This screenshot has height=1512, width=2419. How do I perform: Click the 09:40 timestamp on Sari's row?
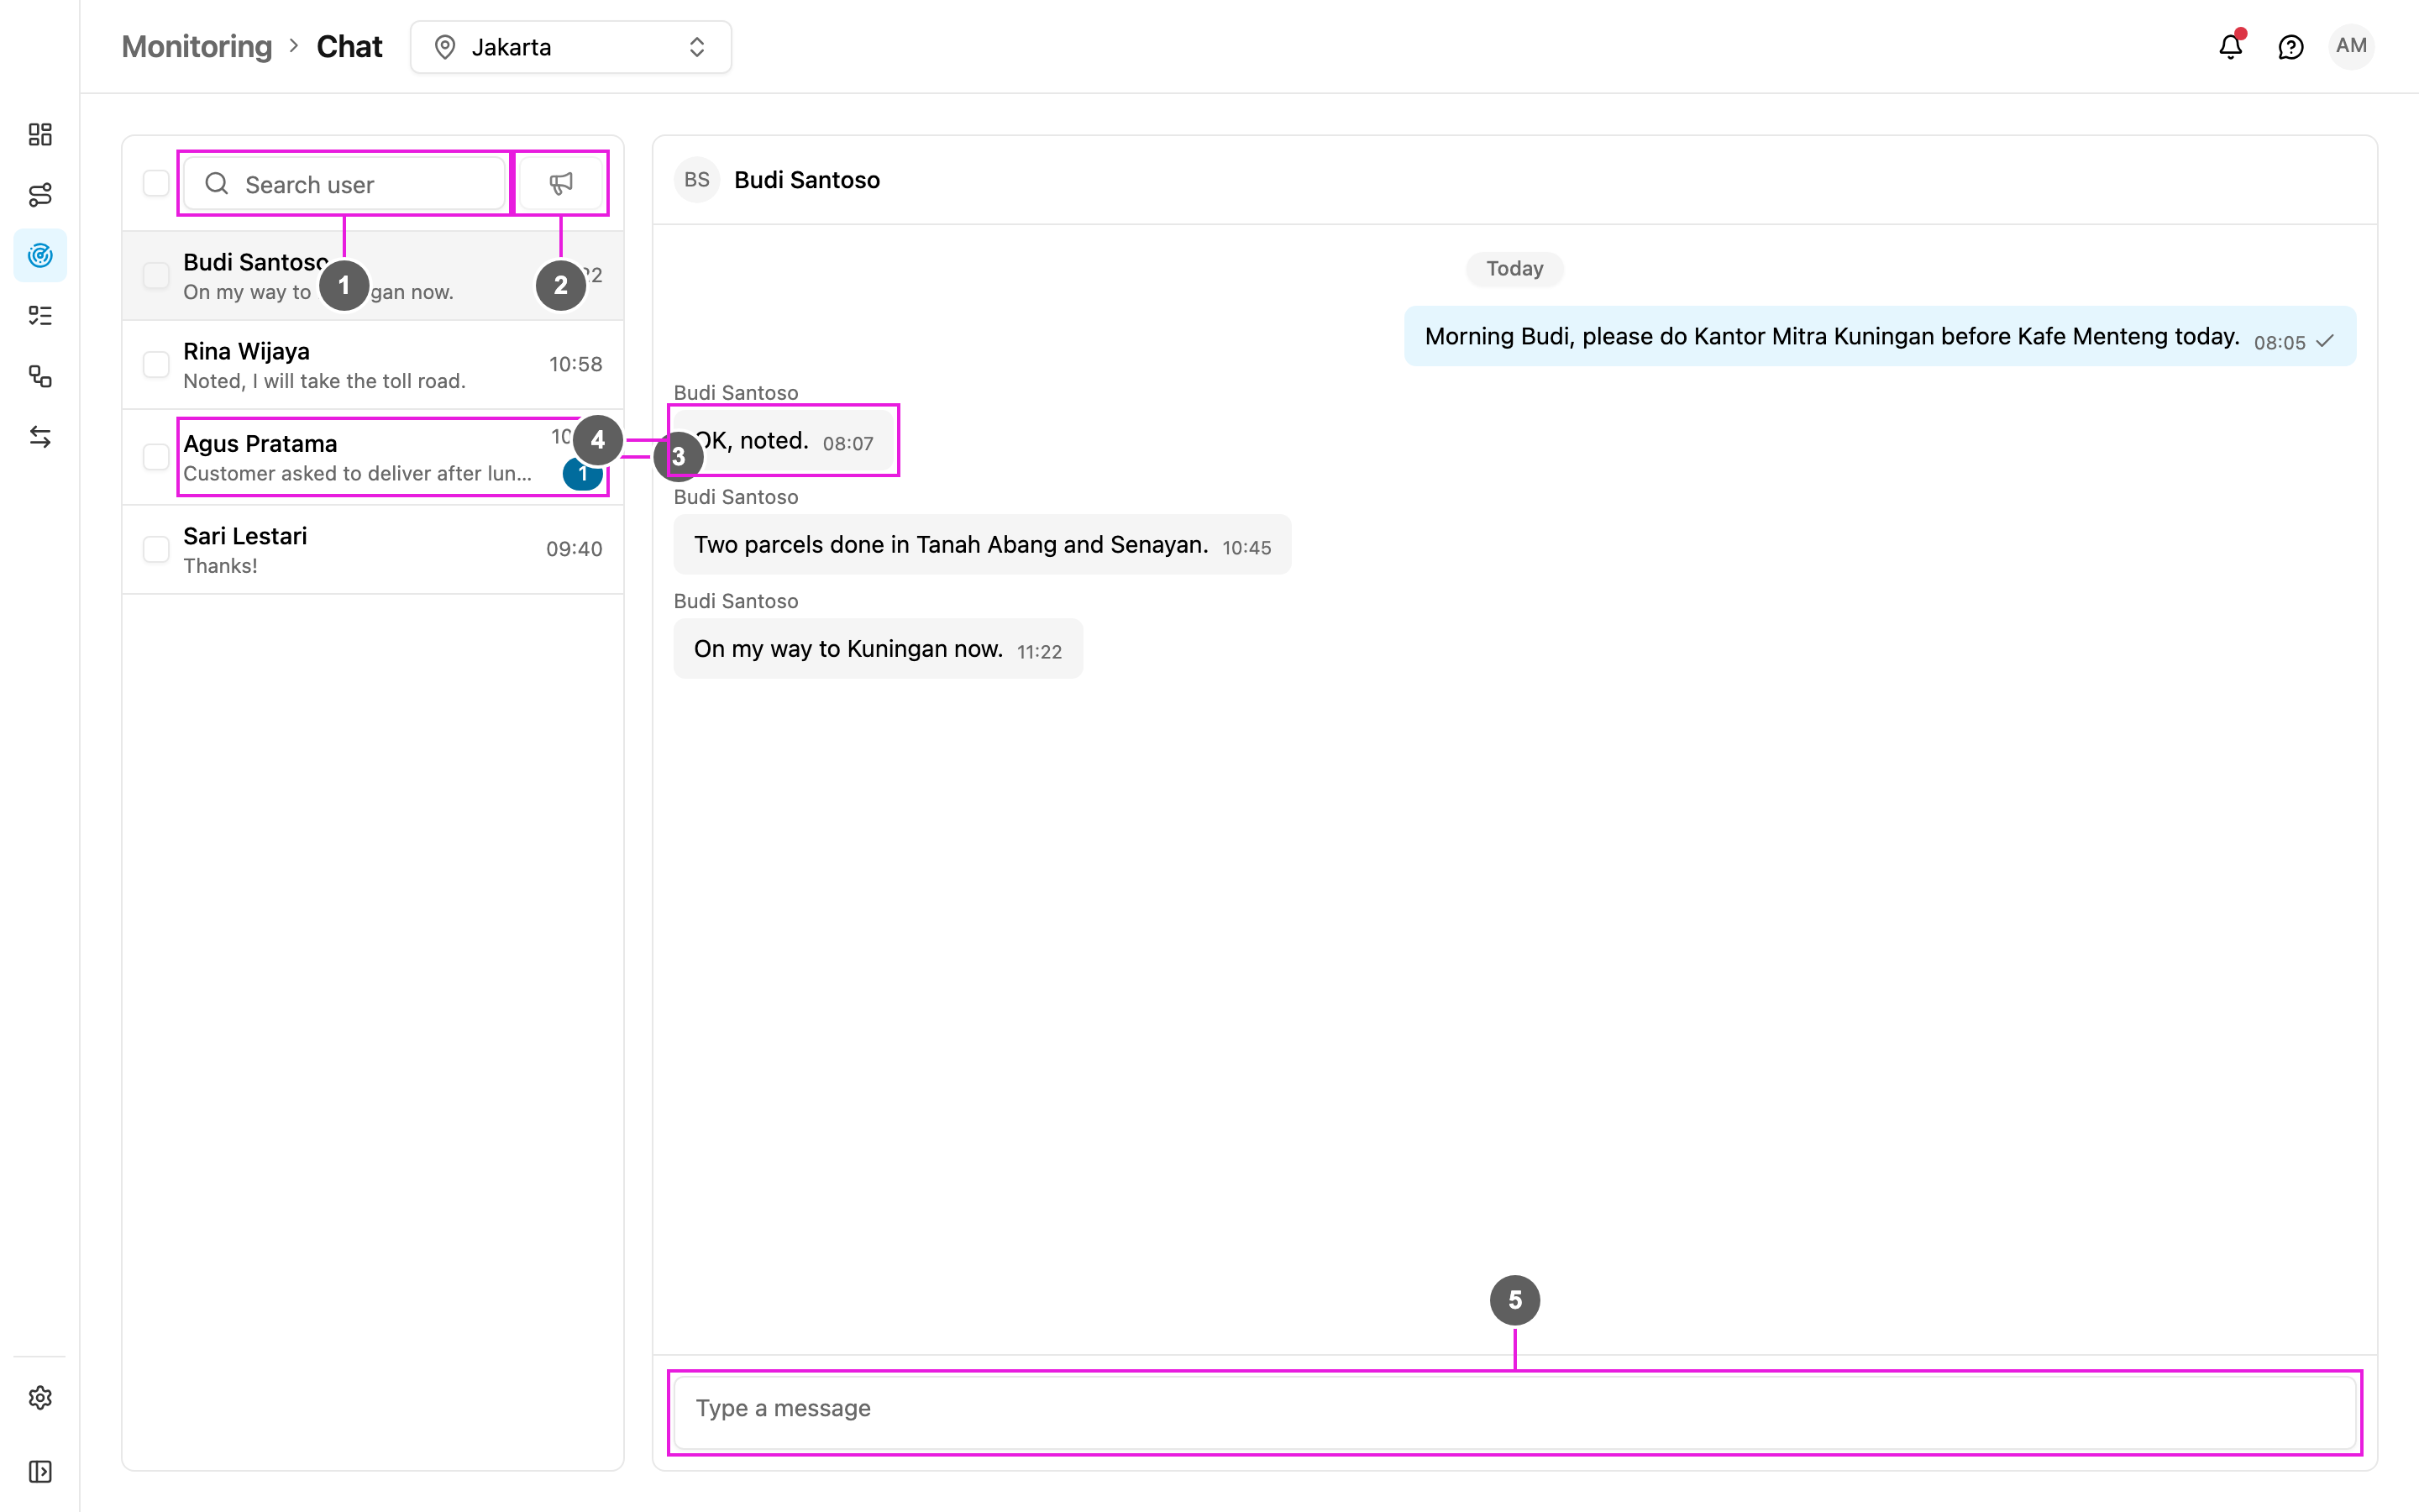(x=574, y=549)
